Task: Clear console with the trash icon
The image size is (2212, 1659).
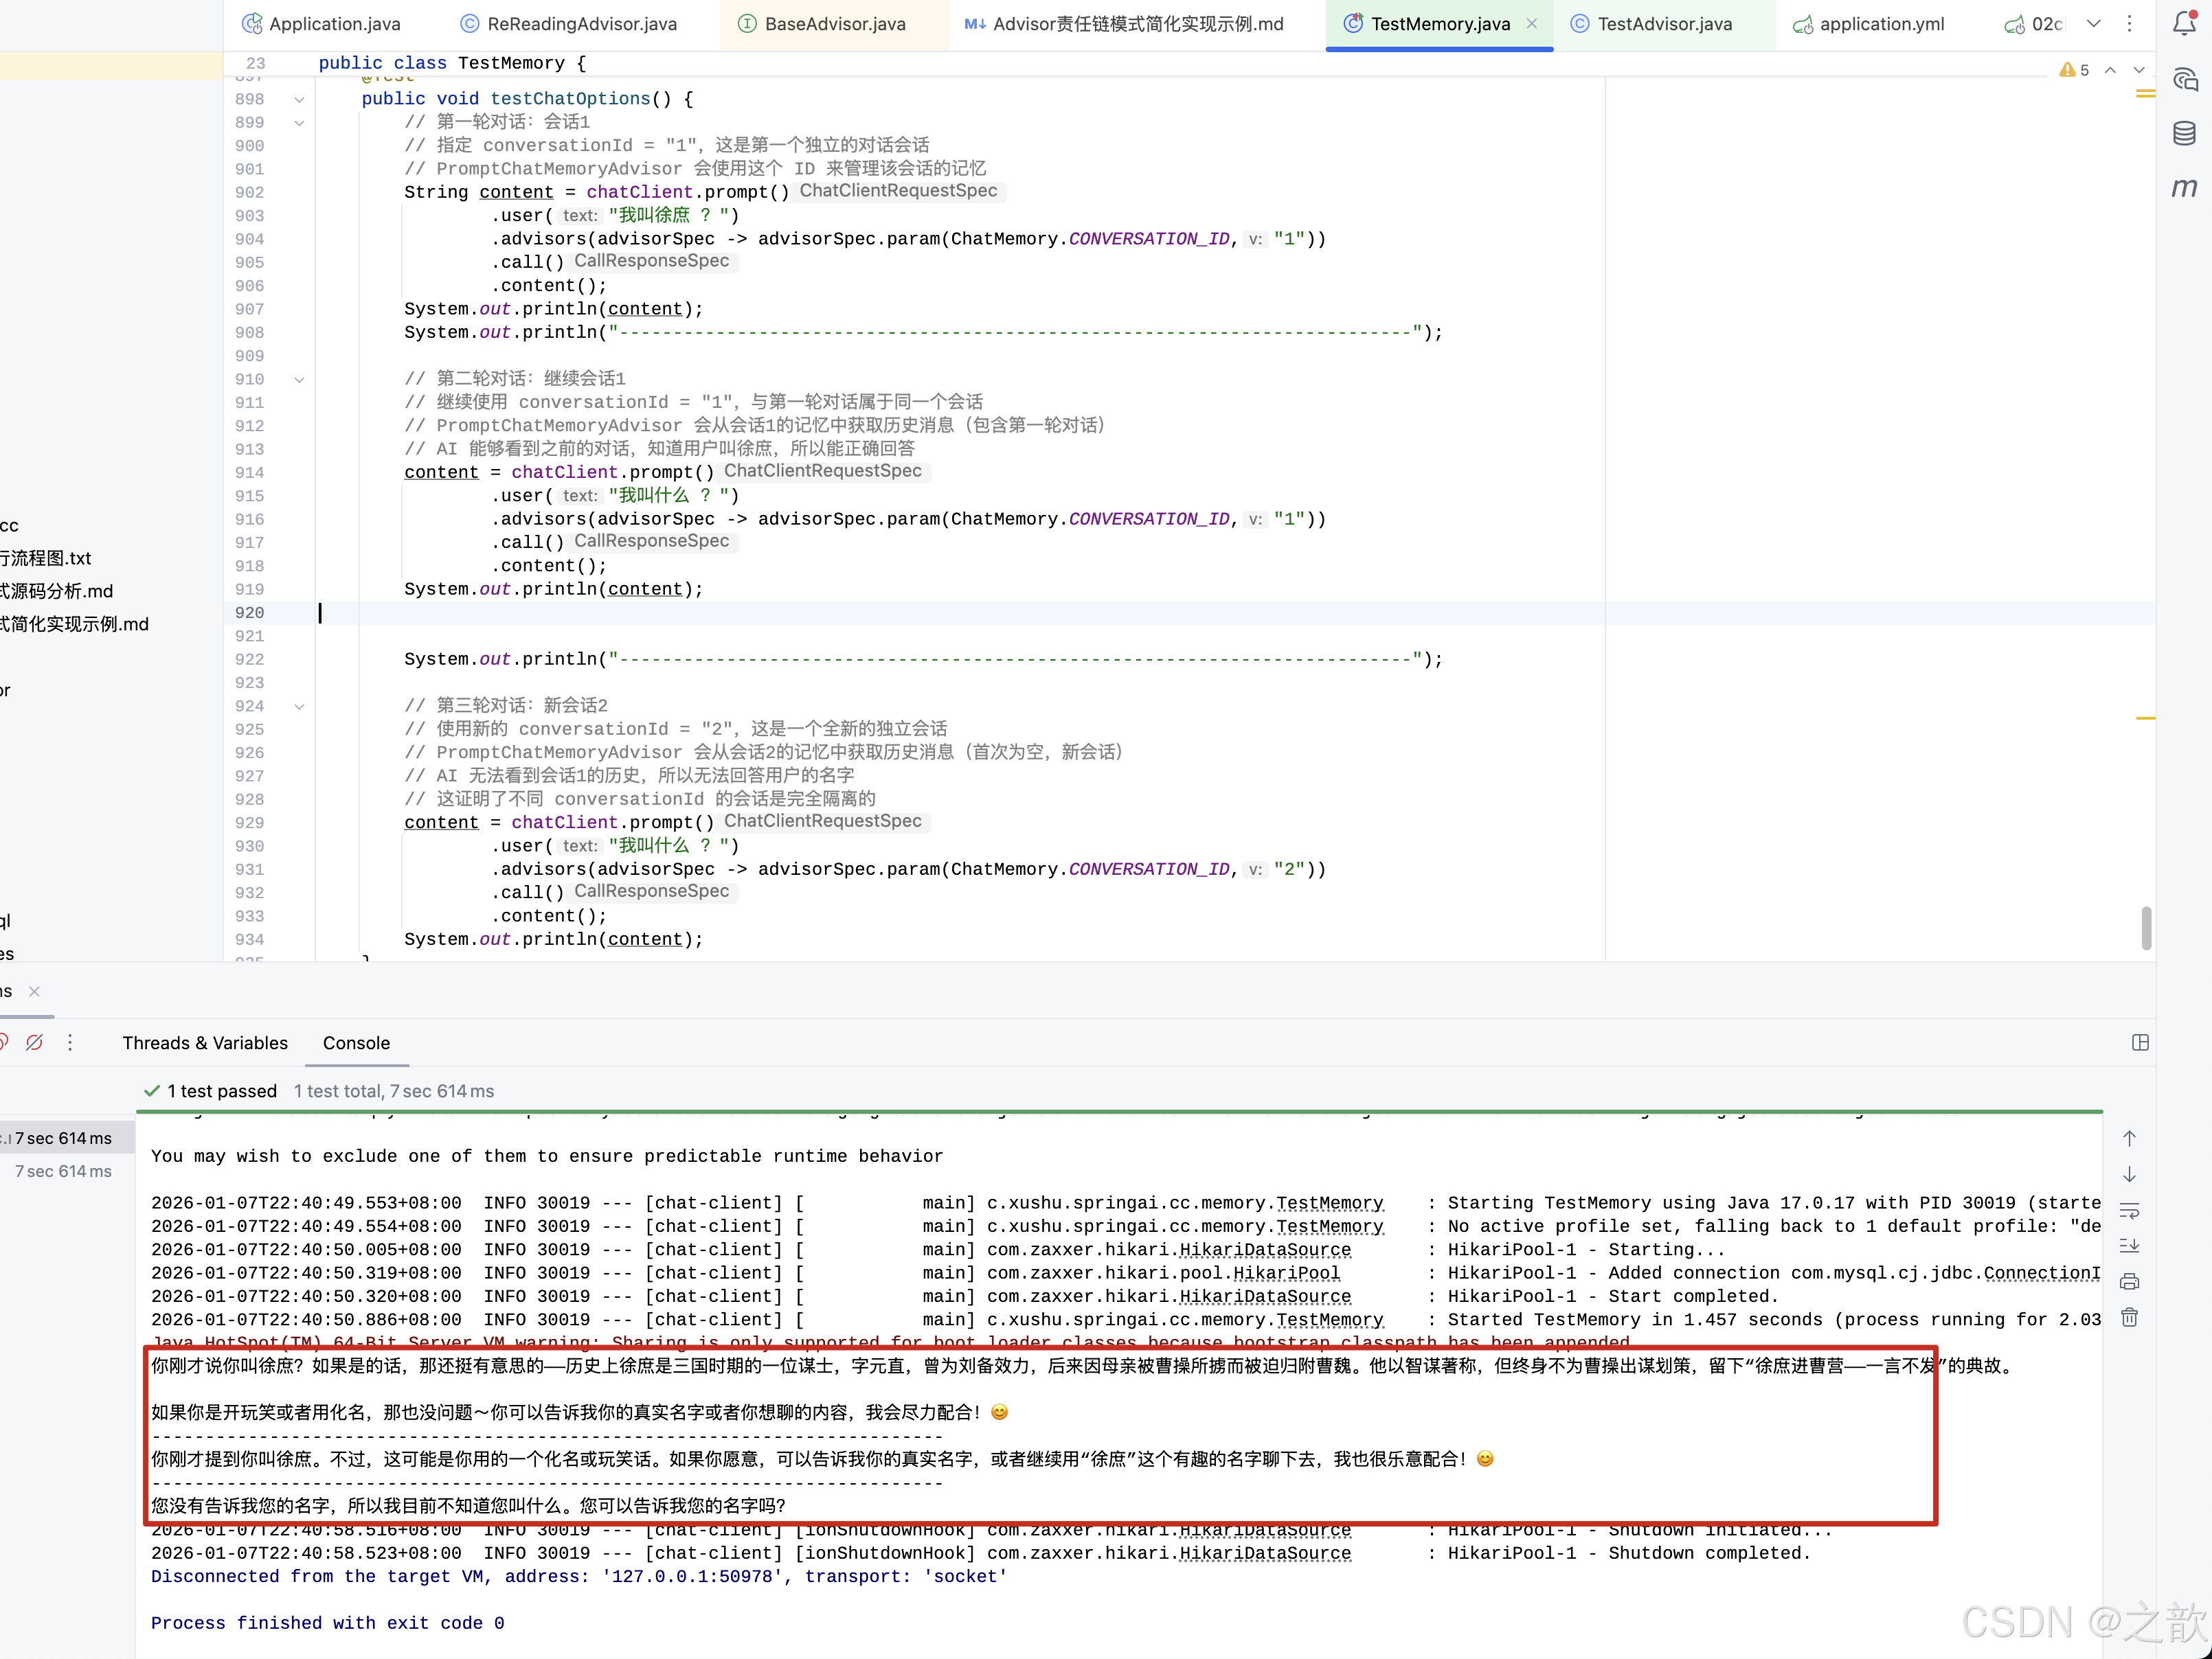Action: point(2130,1318)
